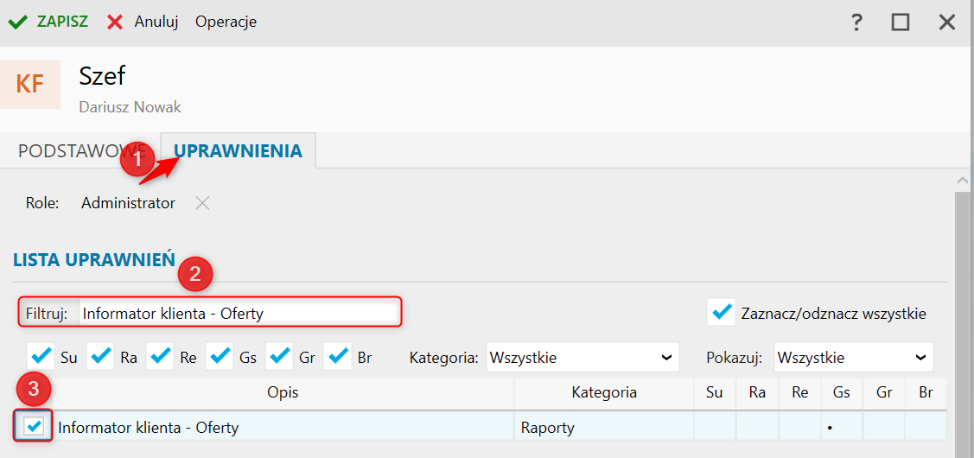Screen dimensions: 974x458
Task: Select the UPRAWNIENIA tab
Action: coord(239,151)
